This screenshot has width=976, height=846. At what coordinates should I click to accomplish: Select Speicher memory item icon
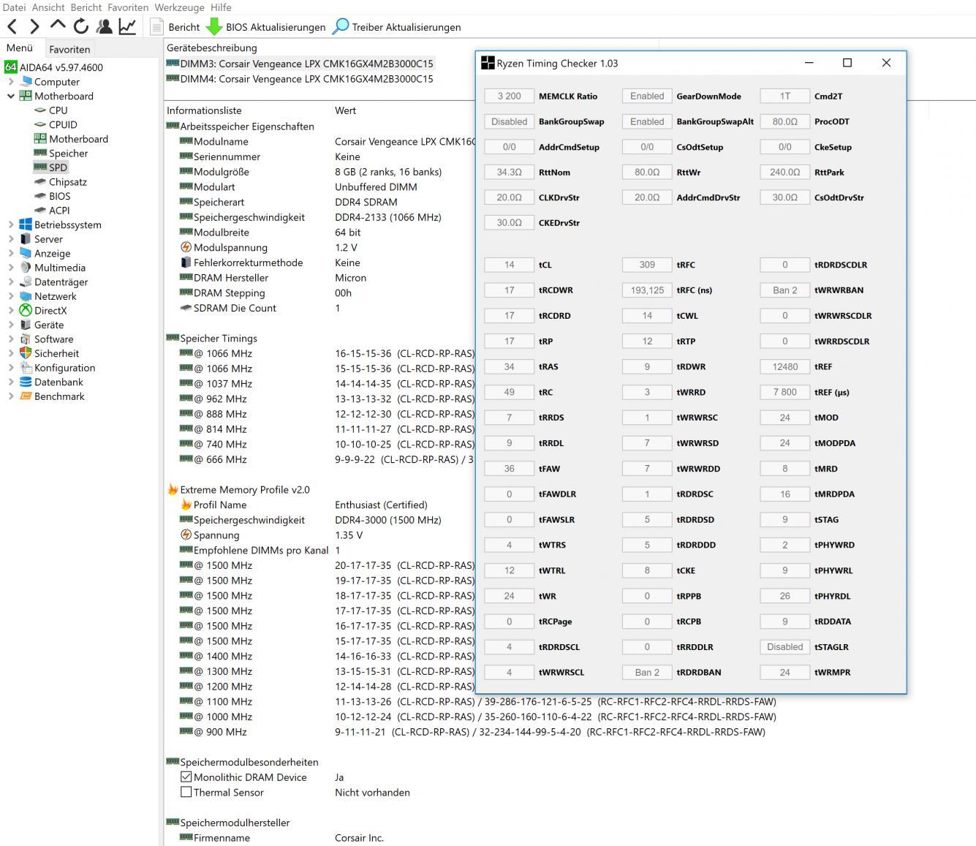click(x=40, y=153)
